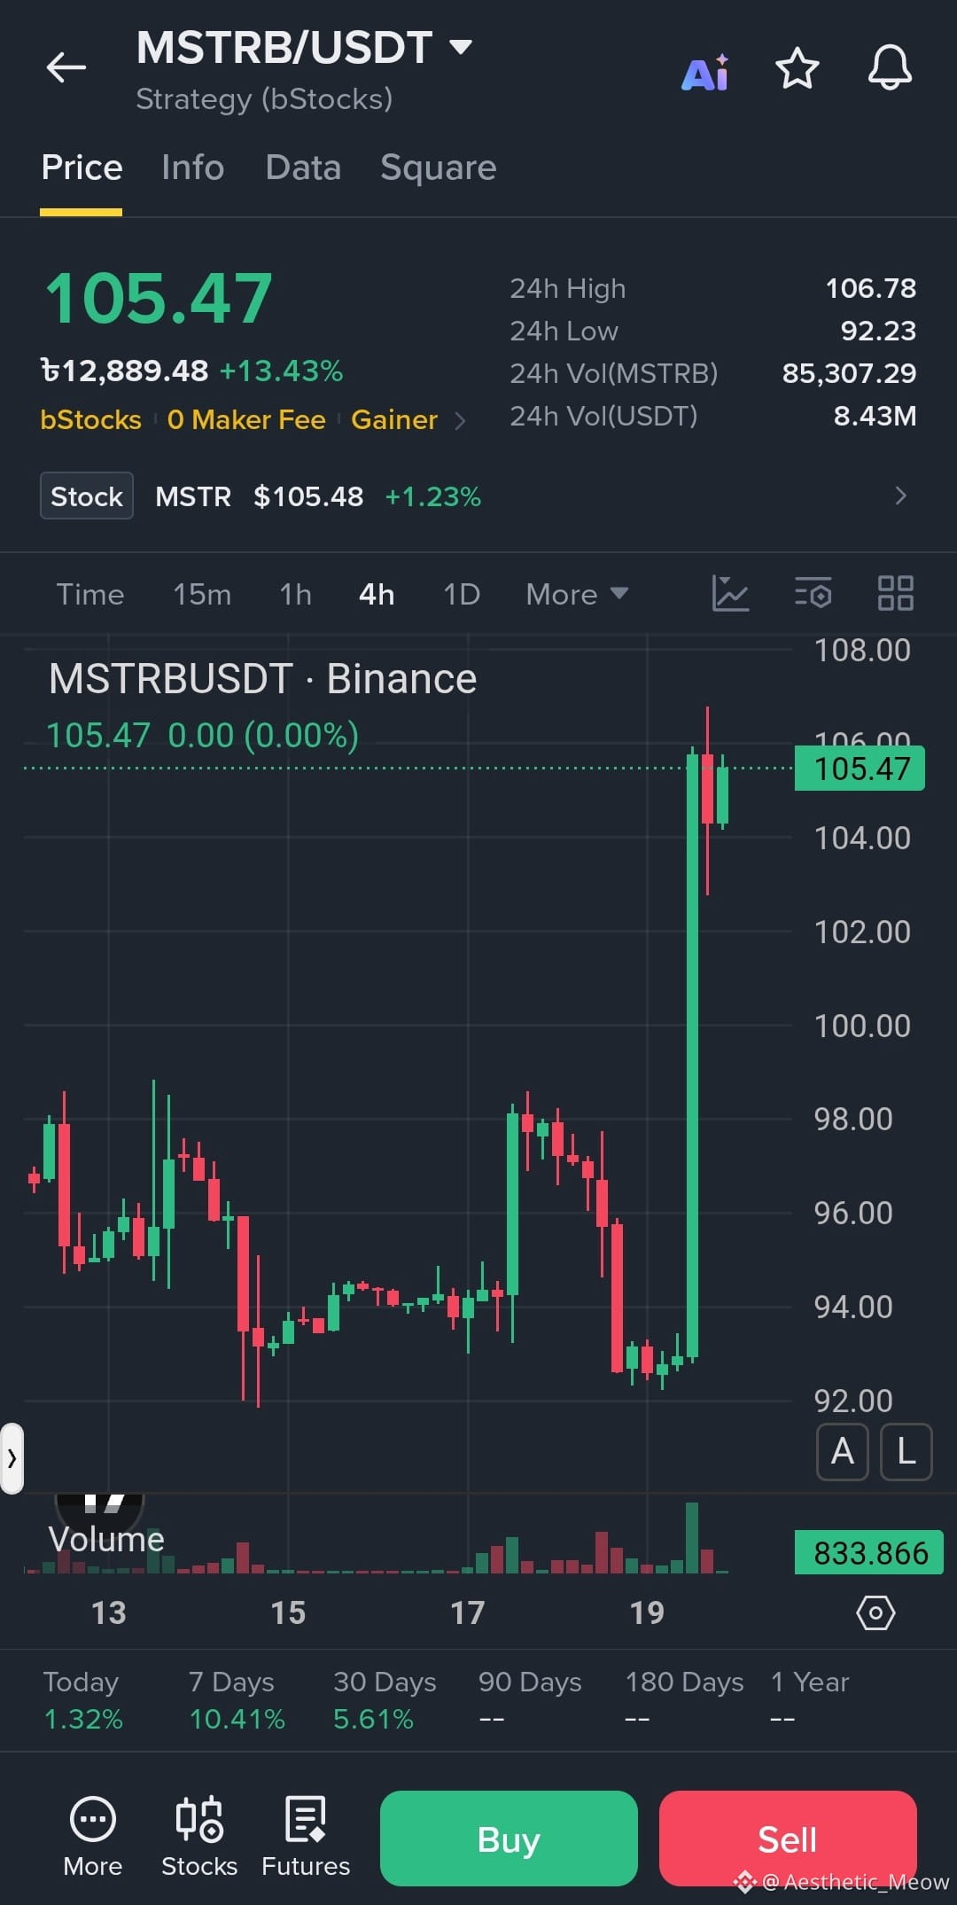Tap the +13.43% change value
The height and width of the screenshot is (1905, 957).
281,371
